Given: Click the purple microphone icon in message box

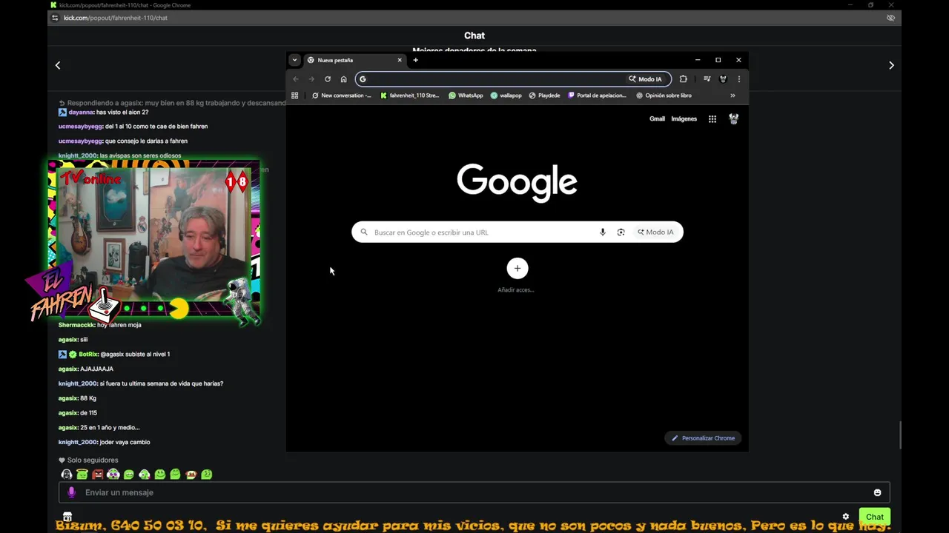Looking at the screenshot, I should click(72, 492).
